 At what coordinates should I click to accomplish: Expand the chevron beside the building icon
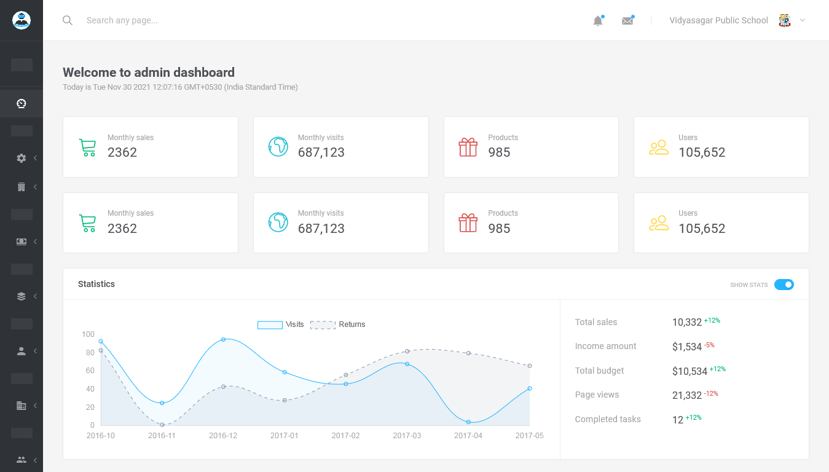pos(36,187)
